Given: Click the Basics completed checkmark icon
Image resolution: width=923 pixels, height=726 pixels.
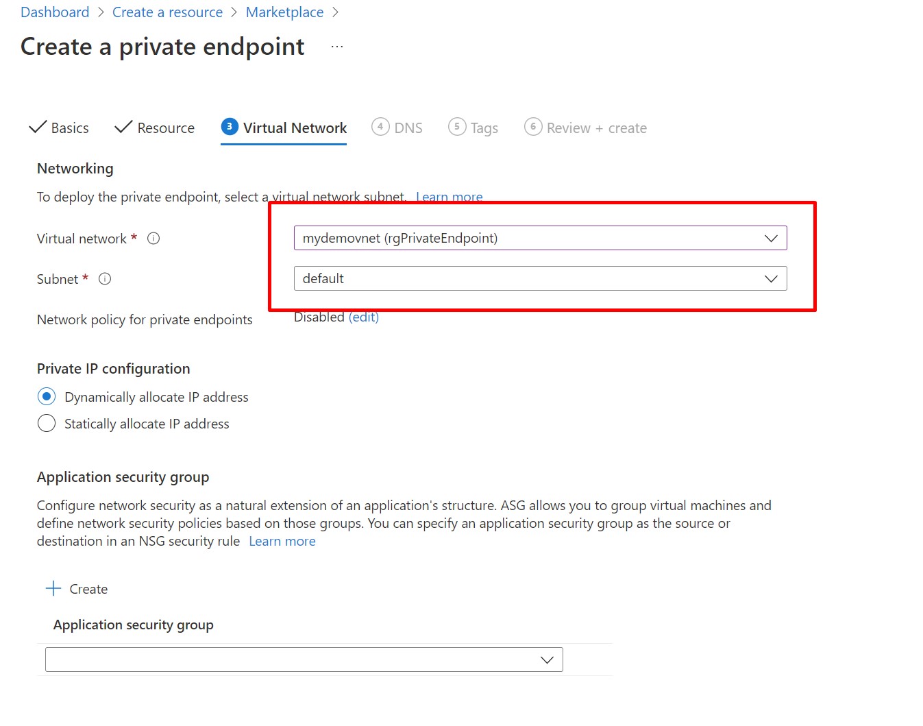Looking at the screenshot, I should [38, 128].
